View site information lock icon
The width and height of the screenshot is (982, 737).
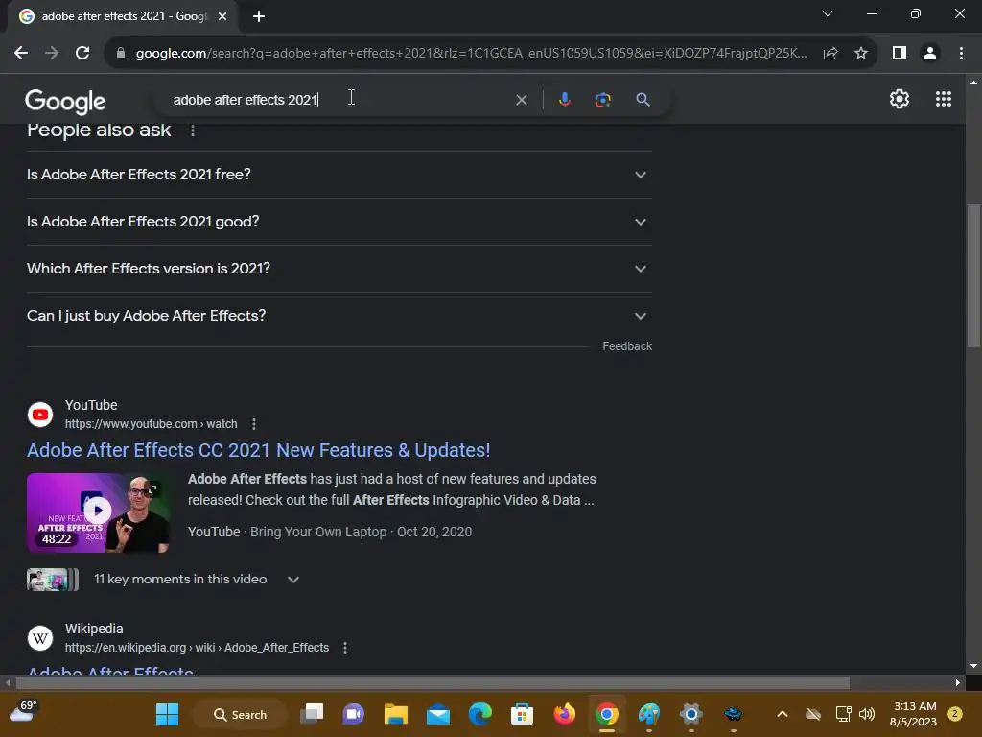[x=120, y=53]
